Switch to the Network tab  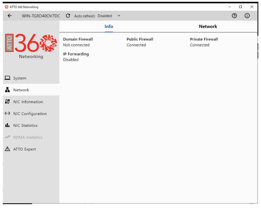coord(208,26)
